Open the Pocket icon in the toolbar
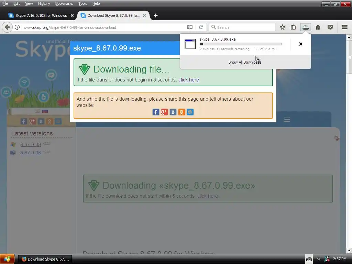 point(330,27)
